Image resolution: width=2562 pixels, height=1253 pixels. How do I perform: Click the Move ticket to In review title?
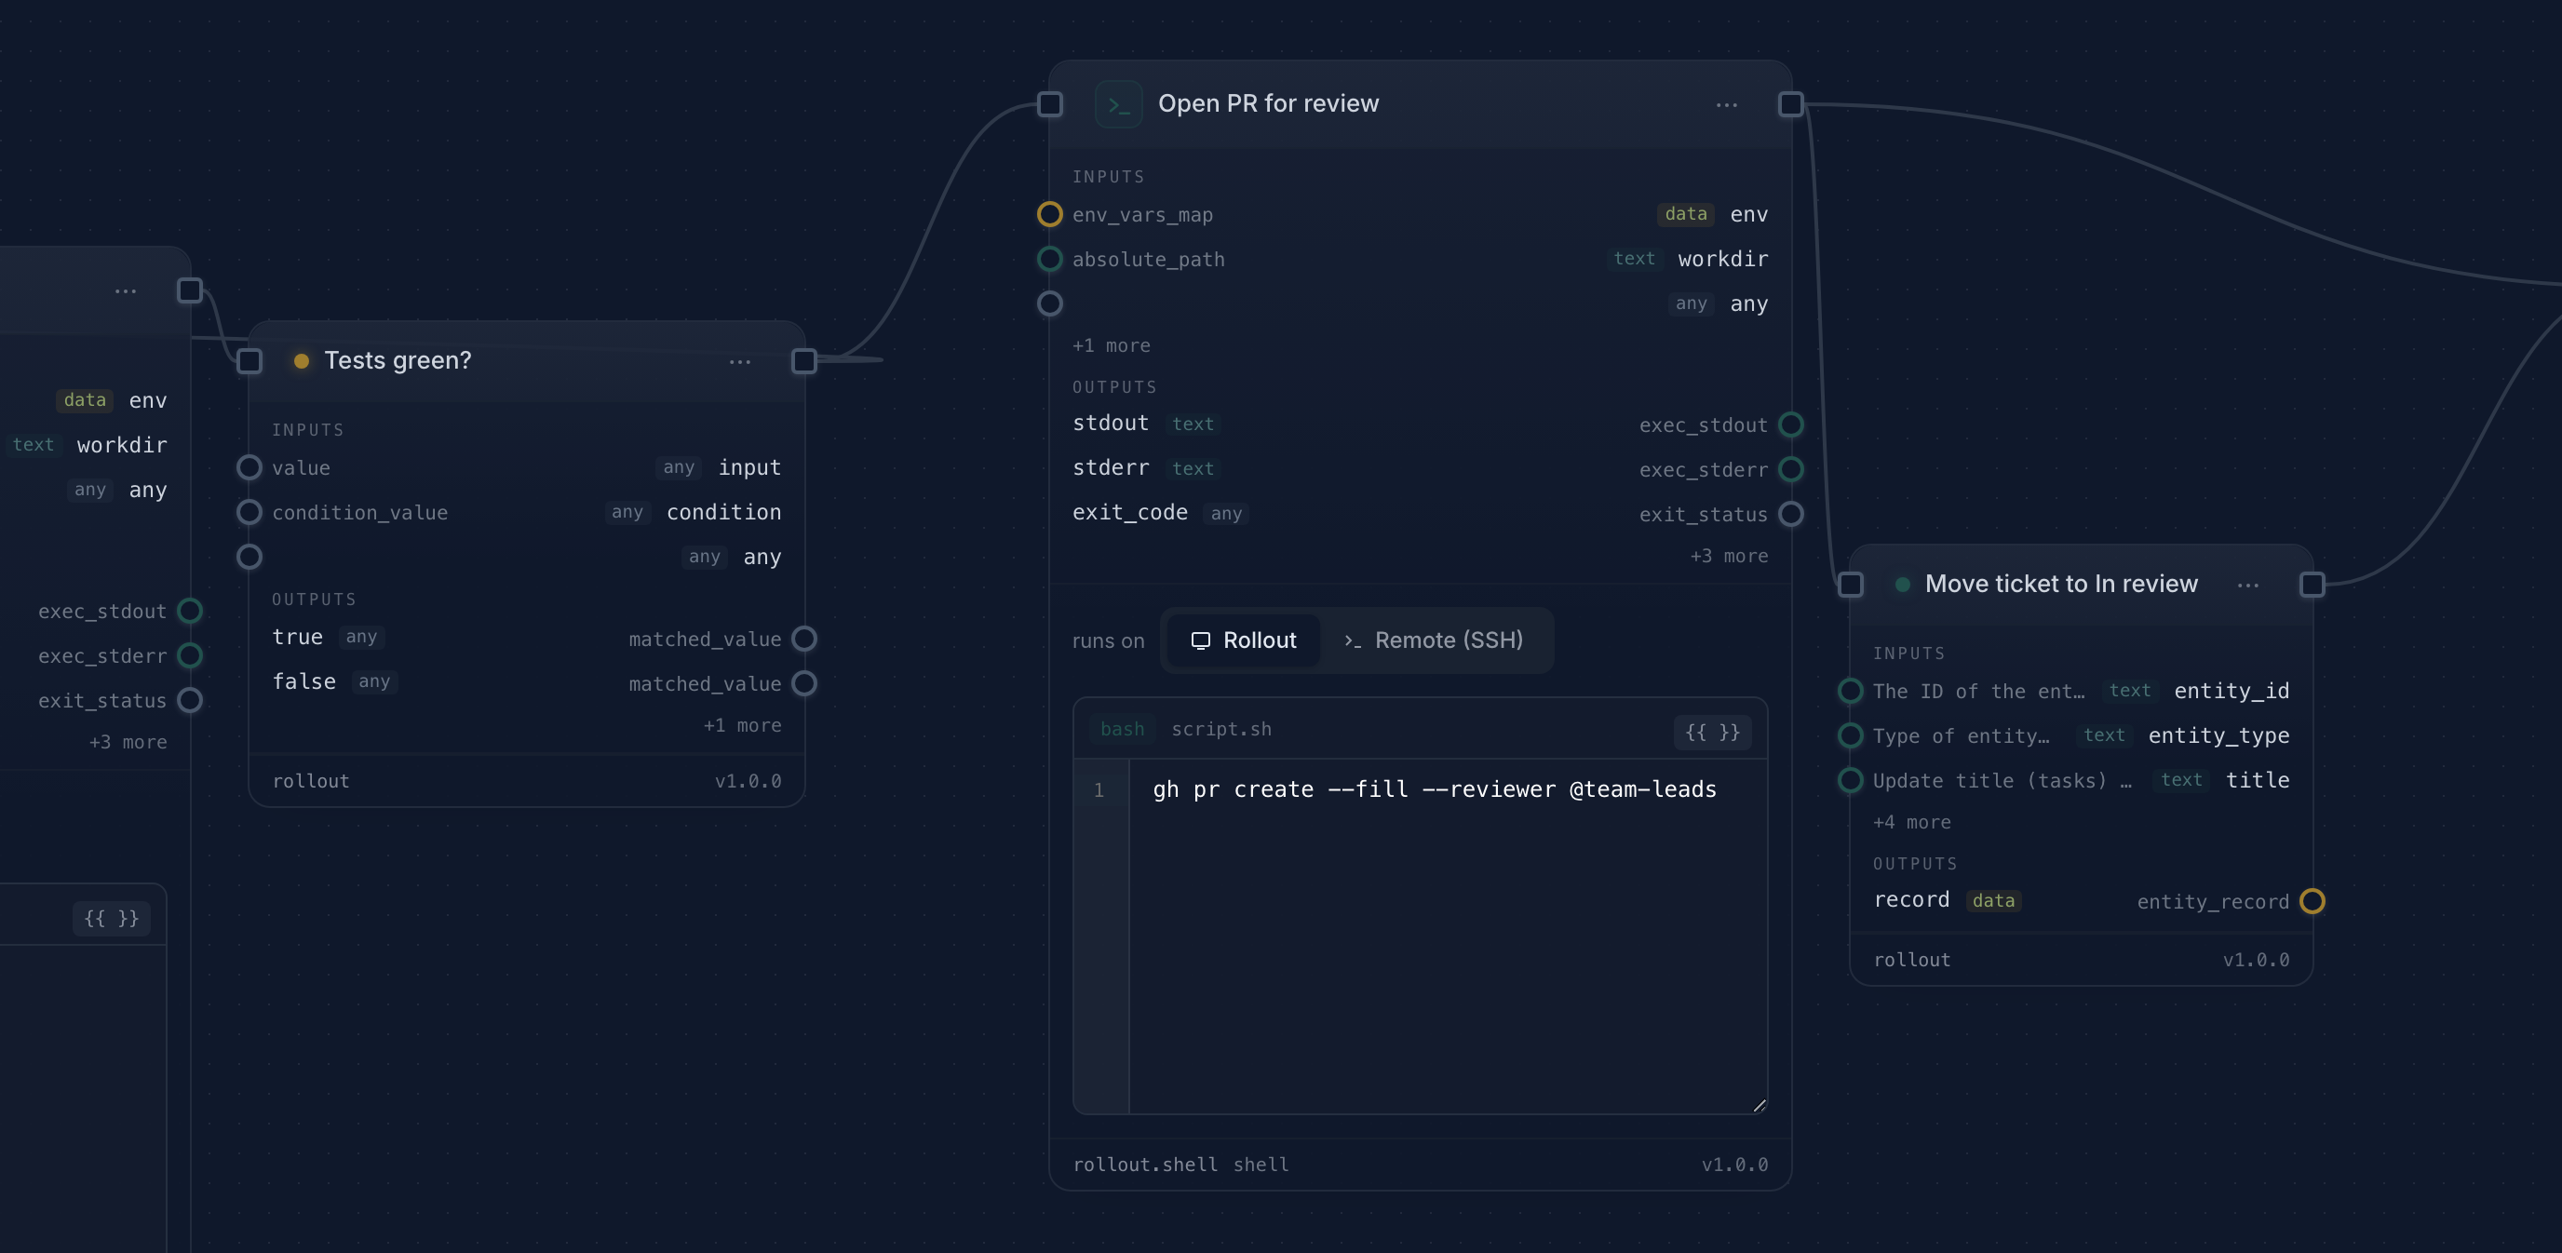tap(2061, 584)
